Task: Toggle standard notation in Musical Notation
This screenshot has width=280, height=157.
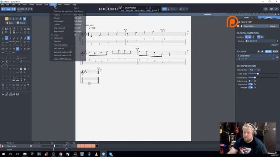Action: pos(246,37)
